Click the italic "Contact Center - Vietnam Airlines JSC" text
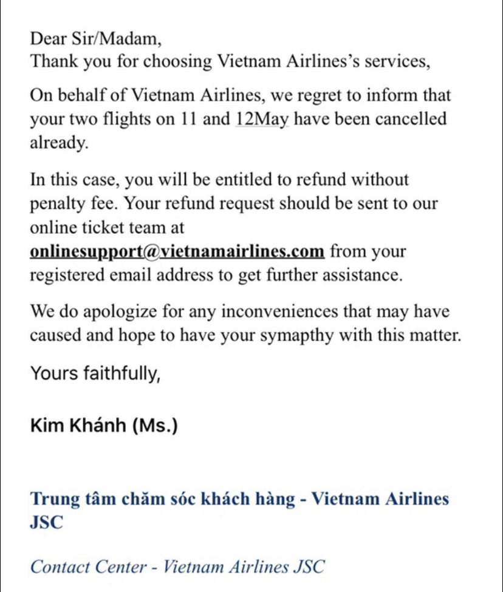Image resolution: width=503 pixels, height=592 pixels. click(x=177, y=567)
